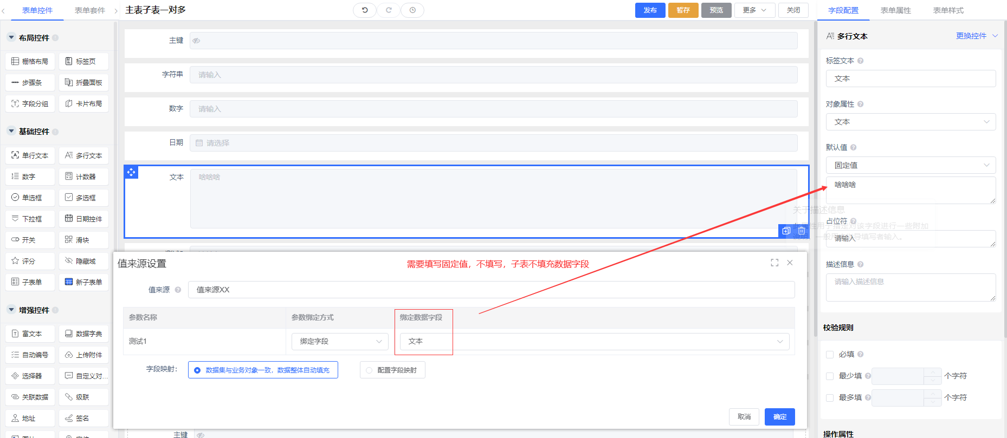Screen dimensions: 1007x438
Task: Enable the 必填 checkbox
Action: click(x=830, y=355)
